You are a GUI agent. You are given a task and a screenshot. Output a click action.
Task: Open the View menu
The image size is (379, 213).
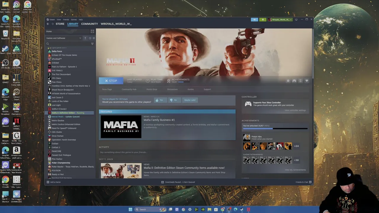click(59, 20)
